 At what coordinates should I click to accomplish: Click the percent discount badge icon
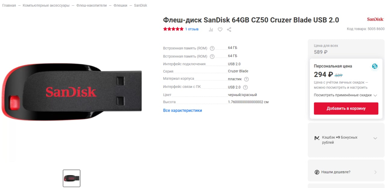coord(374,67)
